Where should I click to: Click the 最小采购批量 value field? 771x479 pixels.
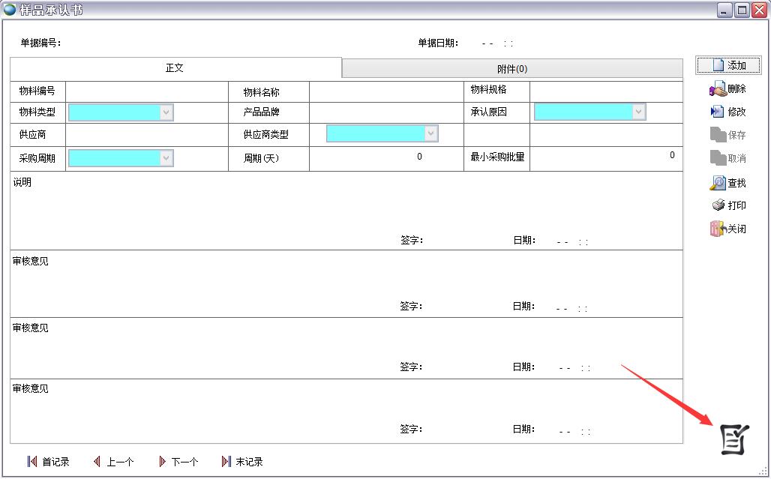[605, 157]
